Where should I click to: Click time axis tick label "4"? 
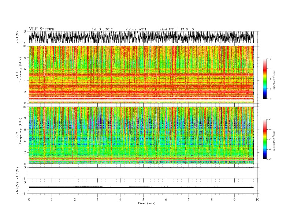(x=120, y=199)
